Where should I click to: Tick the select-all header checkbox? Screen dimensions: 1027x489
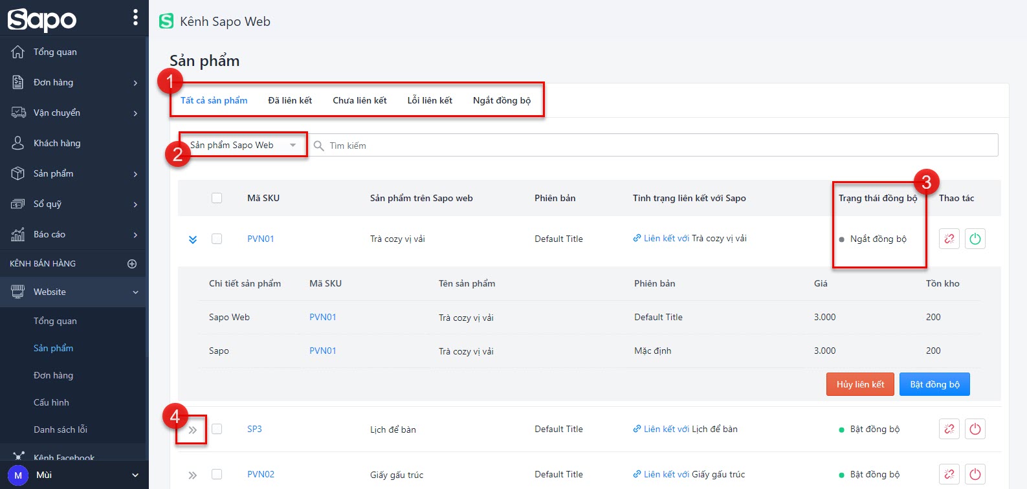(217, 198)
